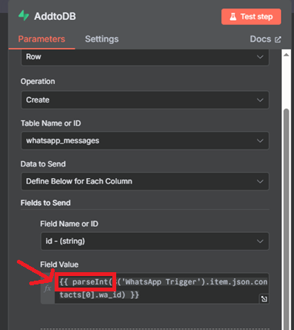
Task: Open the id - (string) field name dropdown
Action: (x=155, y=241)
